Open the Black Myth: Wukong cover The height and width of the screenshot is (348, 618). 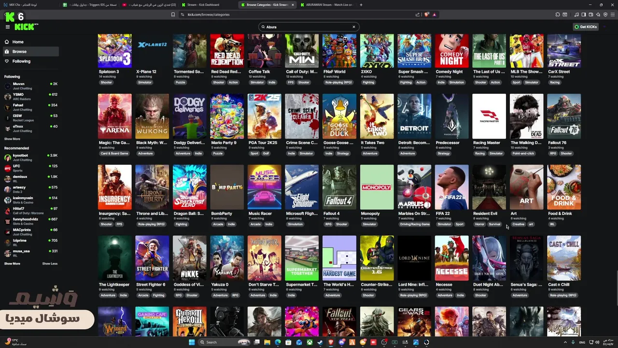pyautogui.click(x=152, y=116)
